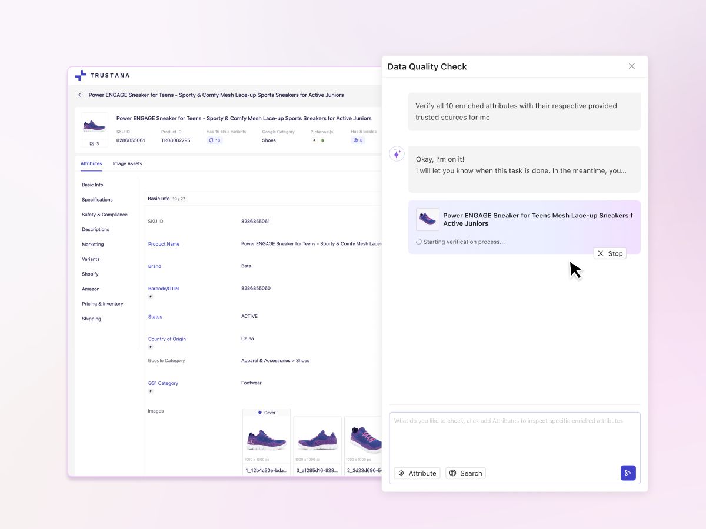The height and width of the screenshot is (529, 706).
Task: Click the Amazon channel icon
Action: click(314, 140)
